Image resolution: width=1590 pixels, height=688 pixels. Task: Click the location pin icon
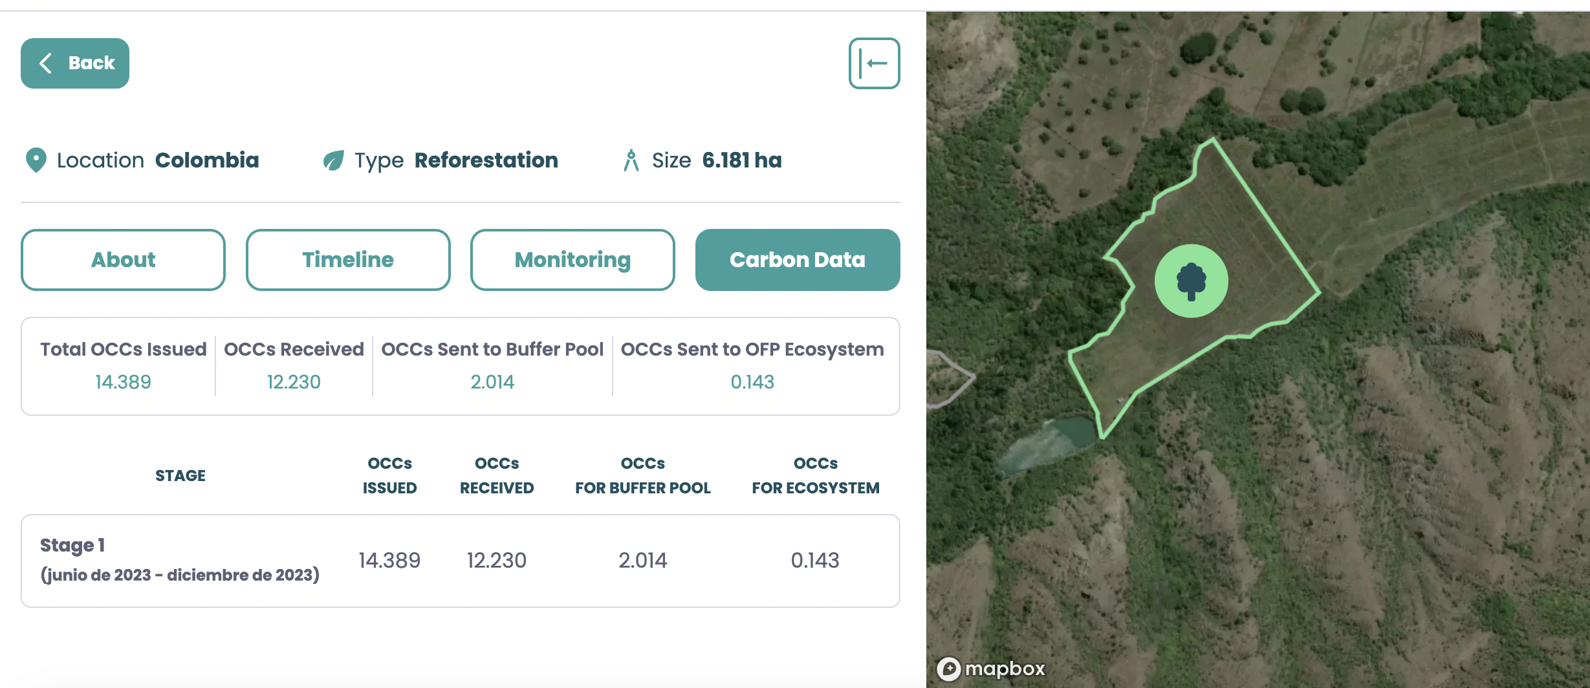pyautogui.click(x=36, y=160)
